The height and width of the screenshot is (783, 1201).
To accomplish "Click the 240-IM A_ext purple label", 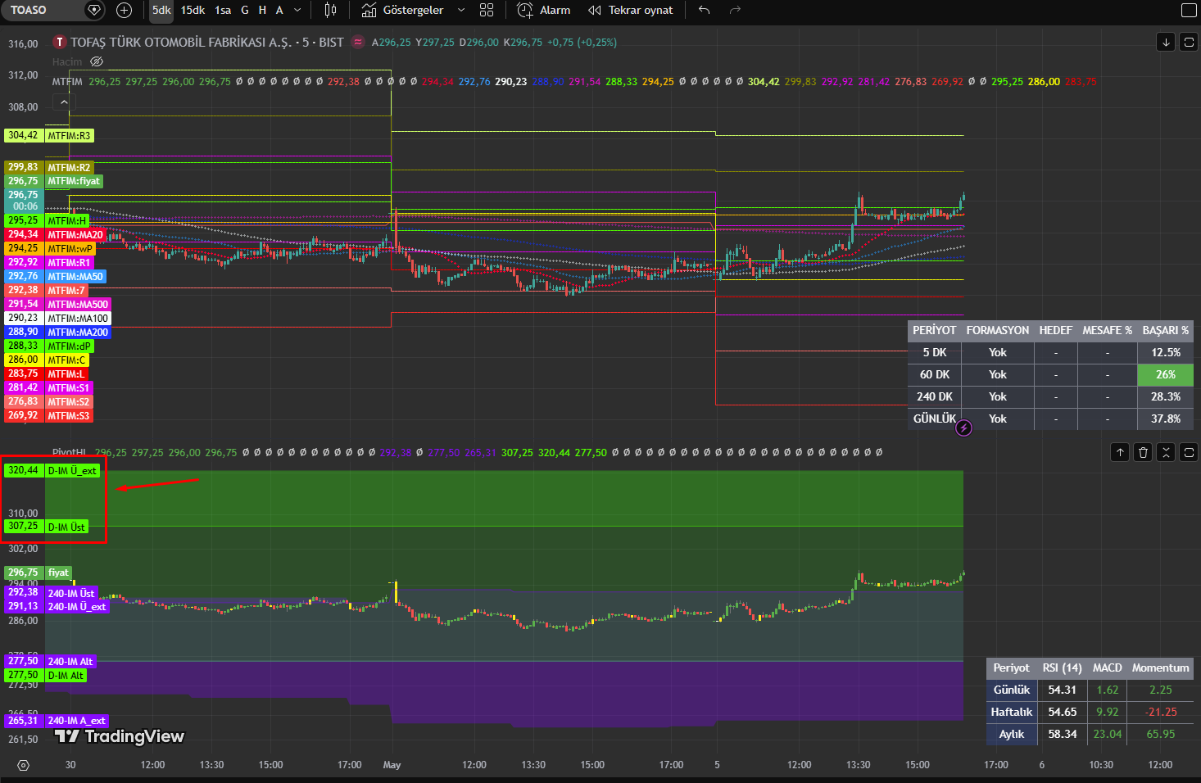I will 77,721.
